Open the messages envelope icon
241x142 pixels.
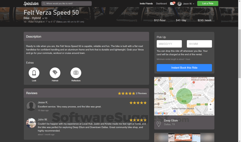(172, 4)
